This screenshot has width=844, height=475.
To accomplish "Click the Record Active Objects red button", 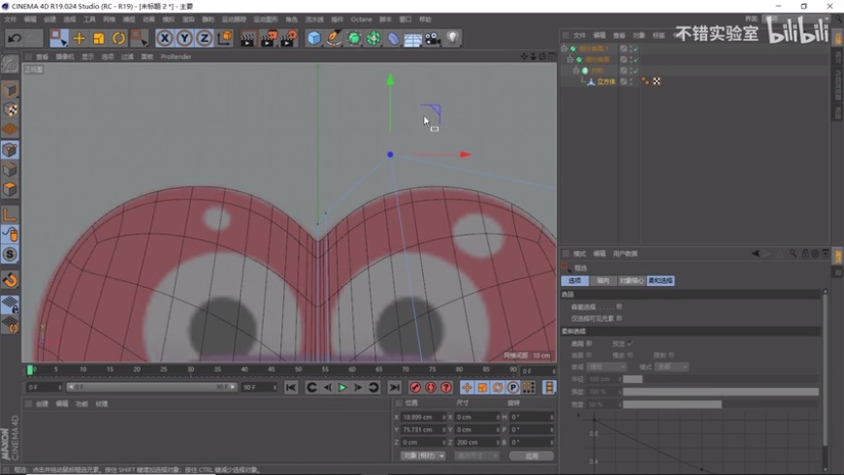I will coord(415,388).
